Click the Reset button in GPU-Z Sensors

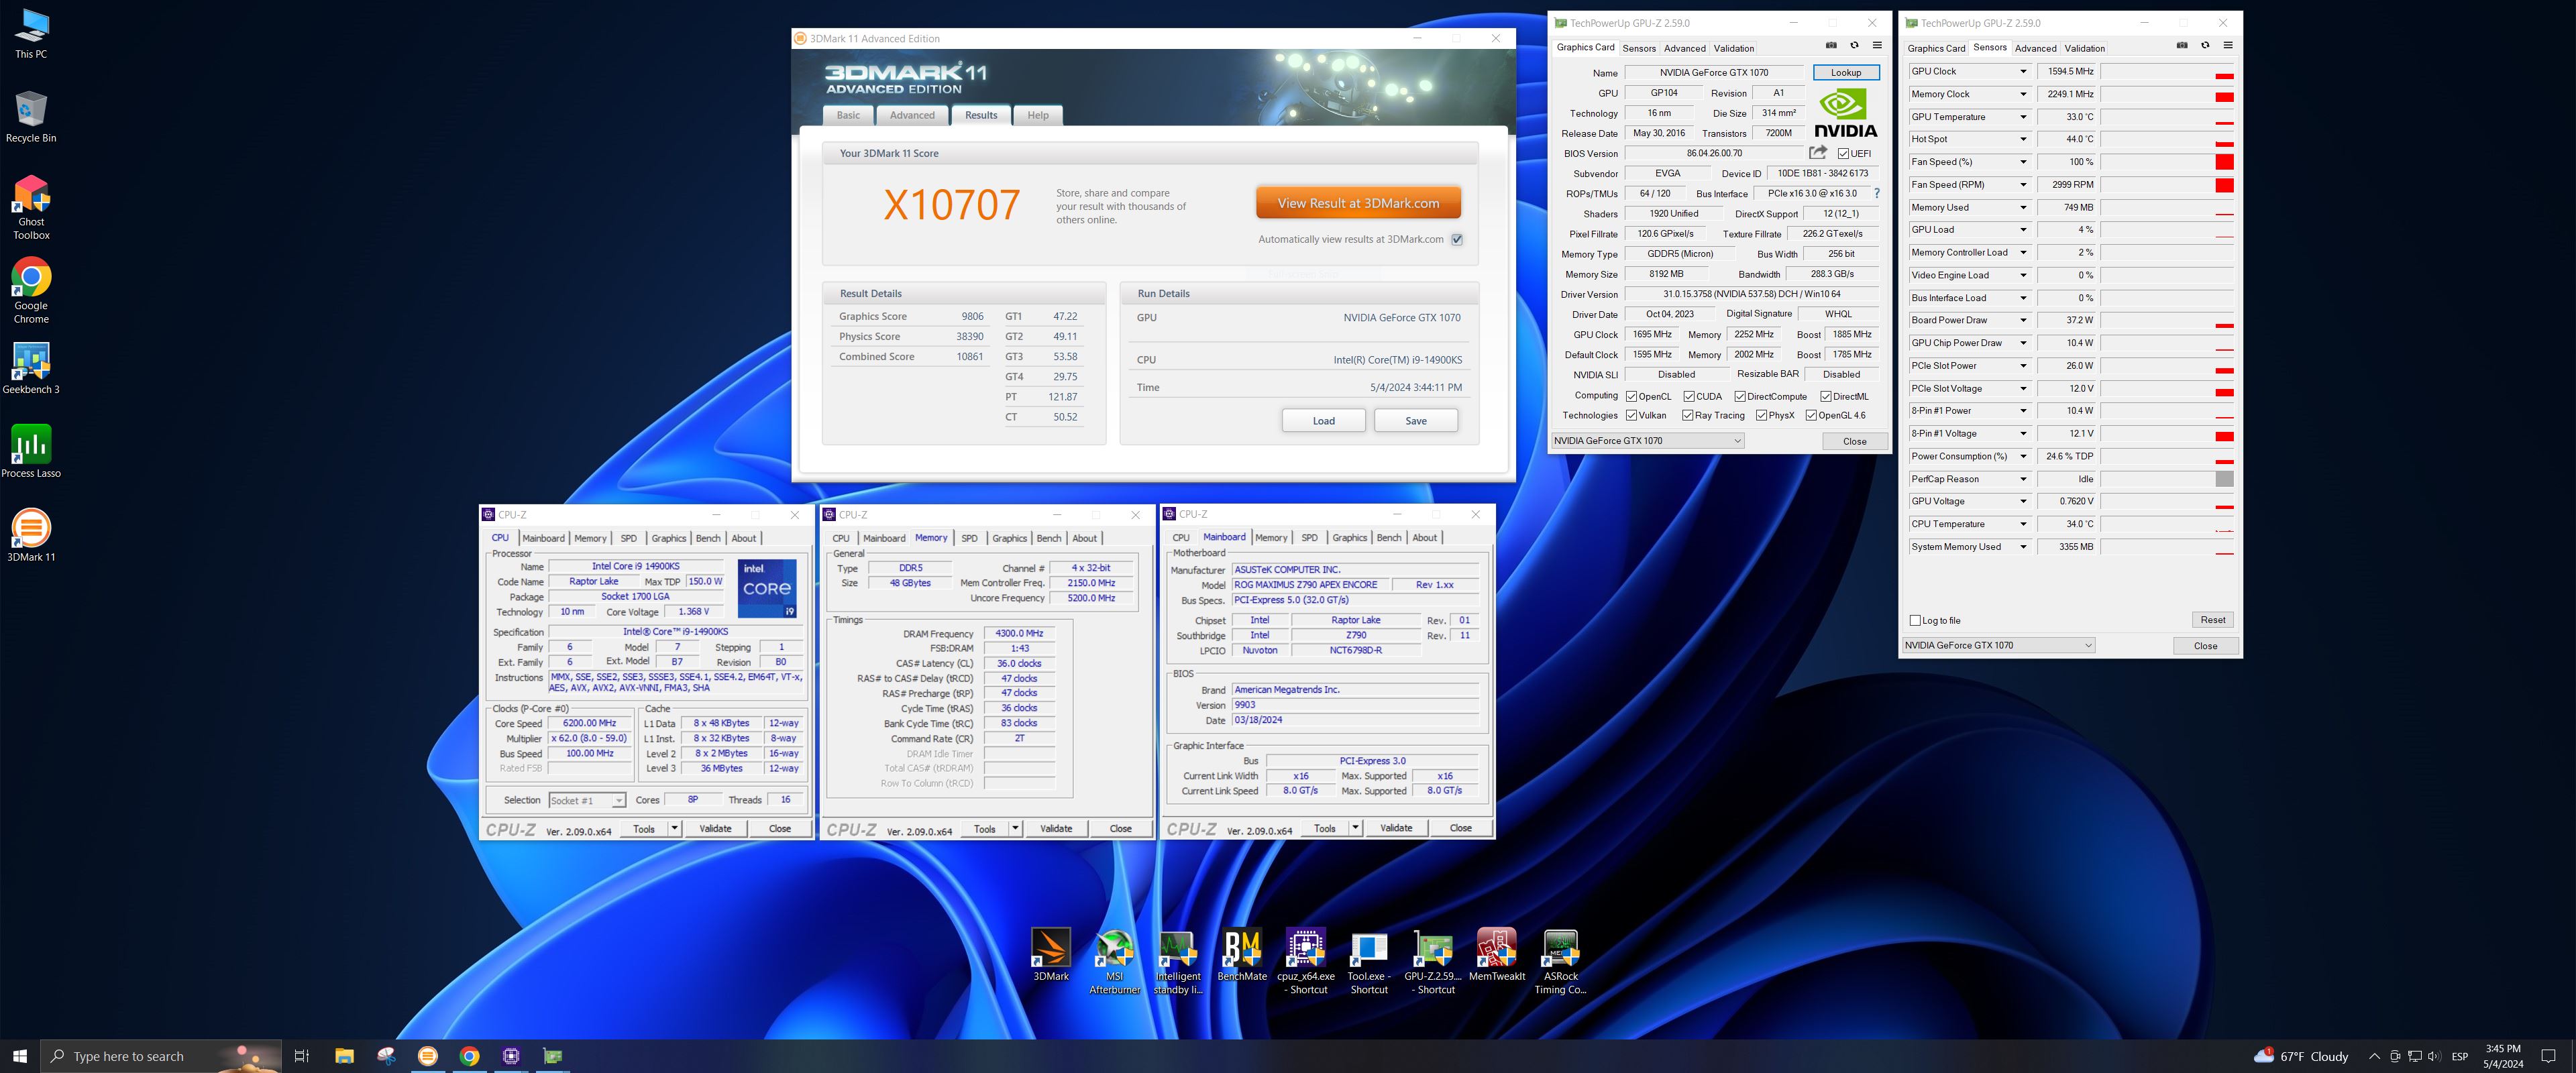[2212, 620]
